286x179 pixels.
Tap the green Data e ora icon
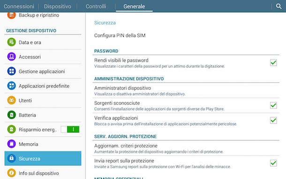(12, 42)
